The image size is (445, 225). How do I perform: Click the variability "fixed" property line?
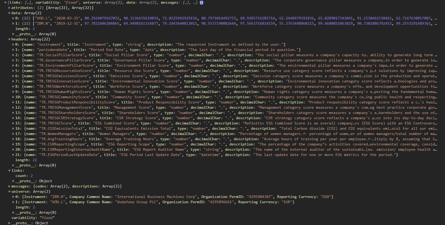(x=33, y=218)
